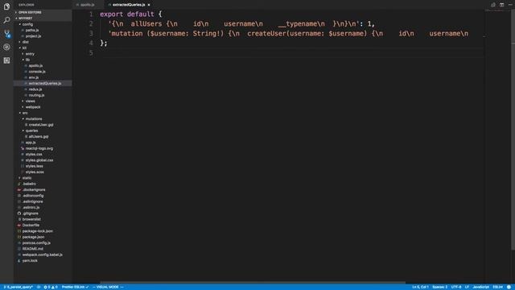Expand the entry folder
The image size is (515, 290).
pyautogui.click(x=30, y=54)
